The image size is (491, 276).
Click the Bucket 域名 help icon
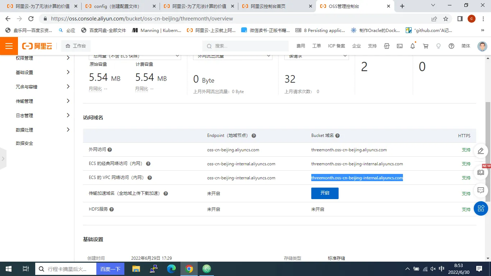click(338, 136)
